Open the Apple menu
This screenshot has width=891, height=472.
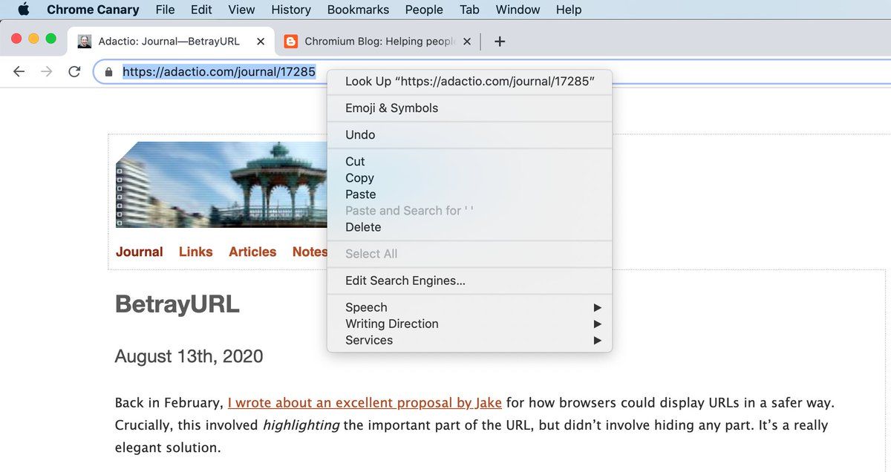pos(23,10)
